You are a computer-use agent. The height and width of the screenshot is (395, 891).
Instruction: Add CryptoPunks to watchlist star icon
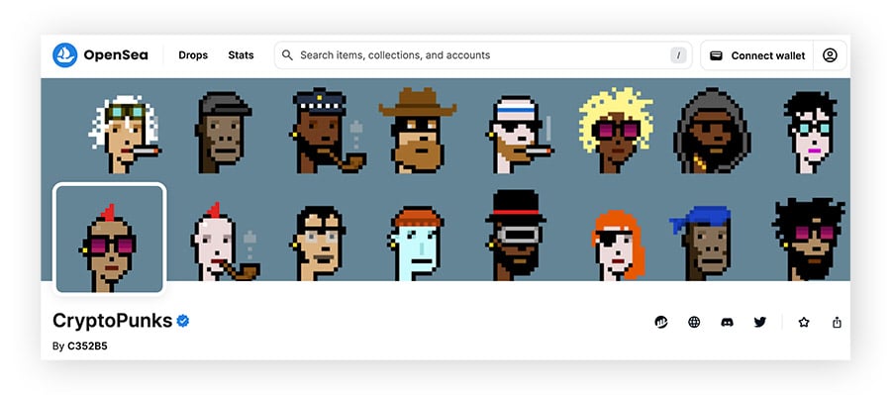804,323
